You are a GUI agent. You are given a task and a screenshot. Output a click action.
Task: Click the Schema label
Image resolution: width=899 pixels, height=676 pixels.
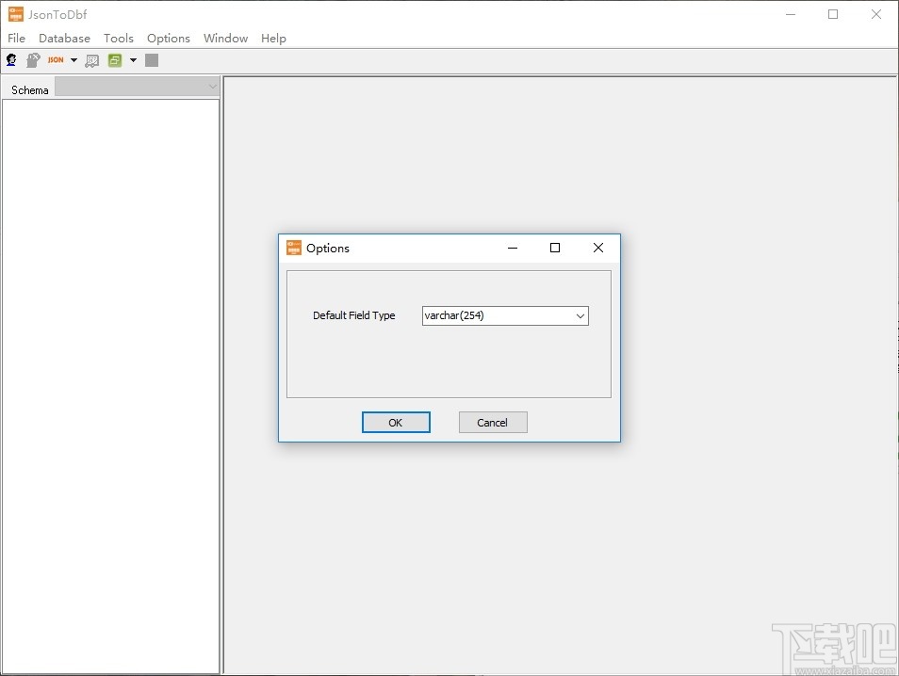[x=30, y=90]
